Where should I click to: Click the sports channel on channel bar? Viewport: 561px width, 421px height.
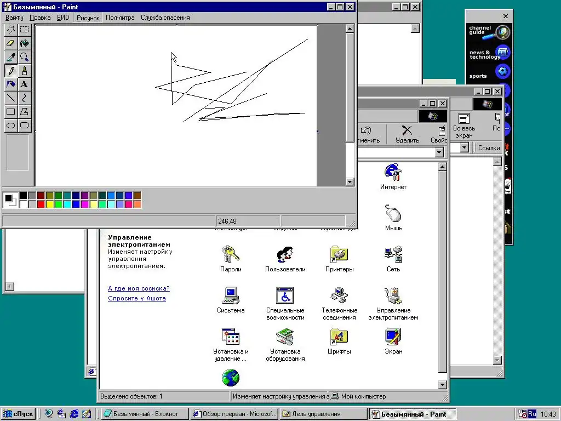[x=489, y=73]
